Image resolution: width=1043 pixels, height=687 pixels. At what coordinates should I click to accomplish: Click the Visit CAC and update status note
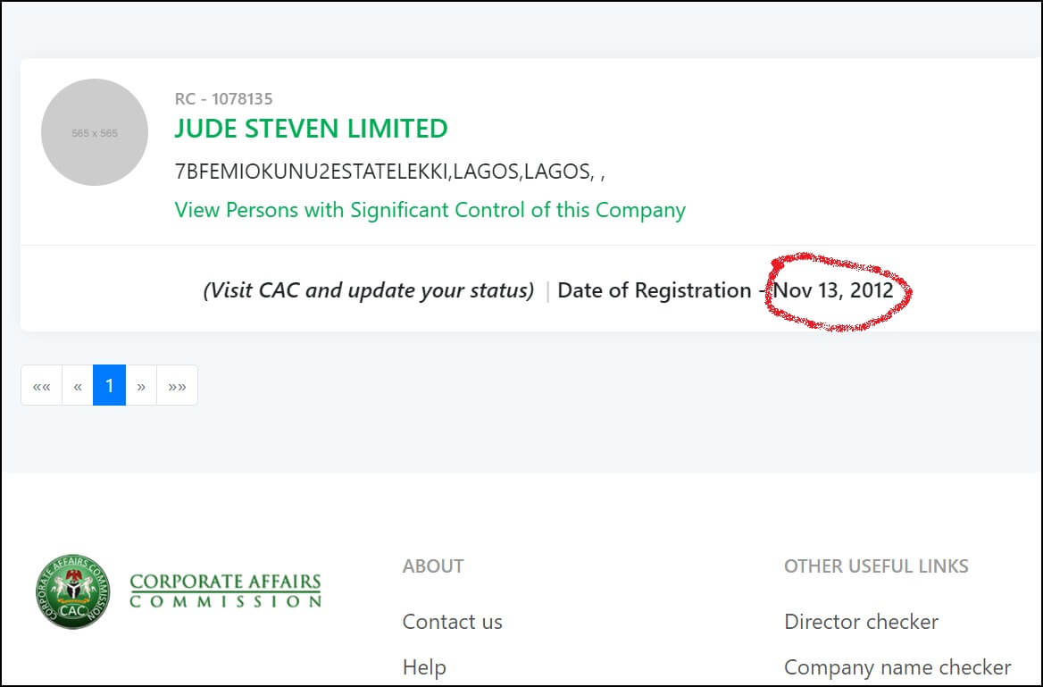point(369,290)
